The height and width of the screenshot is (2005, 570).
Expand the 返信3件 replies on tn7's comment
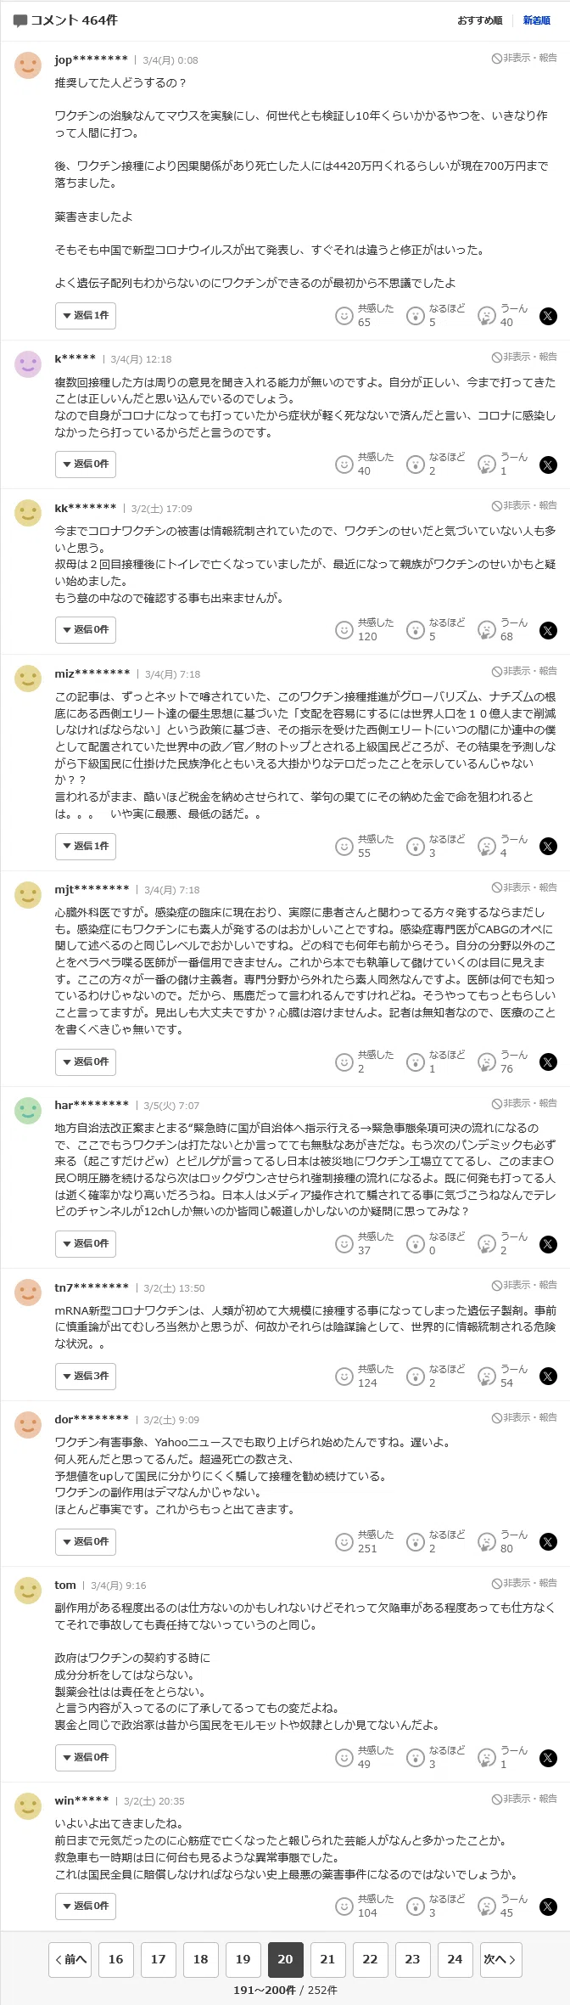coord(86,1377)
